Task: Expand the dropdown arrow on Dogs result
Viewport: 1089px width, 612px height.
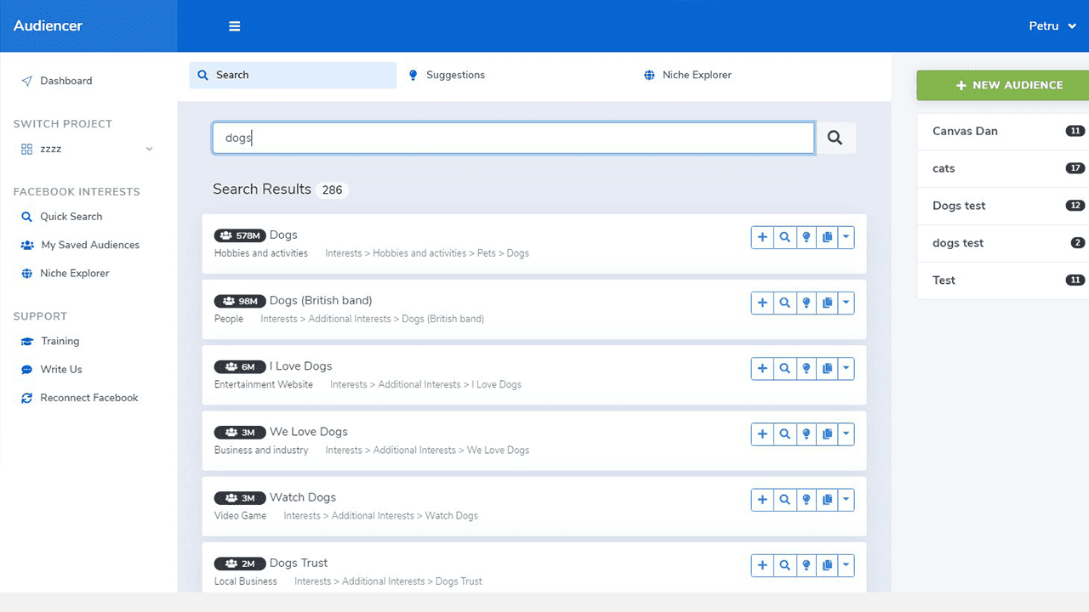Action: (846, 237)
